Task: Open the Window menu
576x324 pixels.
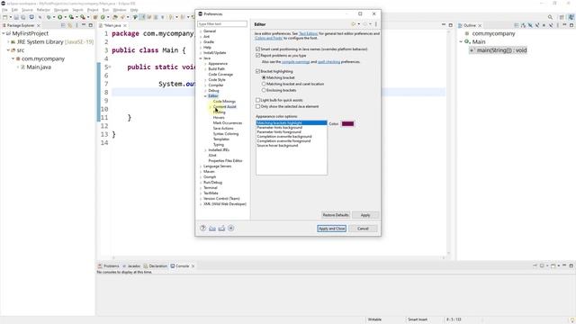Action: click(x=120, y=10)
